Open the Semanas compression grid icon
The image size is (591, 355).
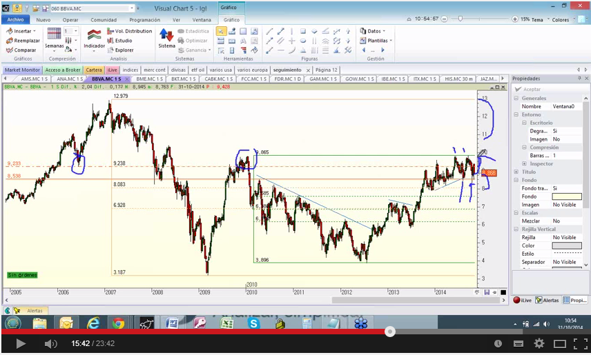pos(54,34)
